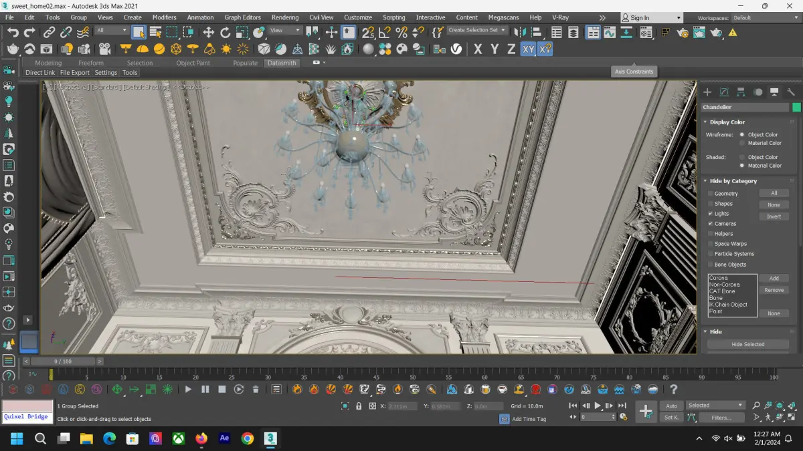
Task: Open the Utilities wrench tab icon
Action: [x=790, y=92]
